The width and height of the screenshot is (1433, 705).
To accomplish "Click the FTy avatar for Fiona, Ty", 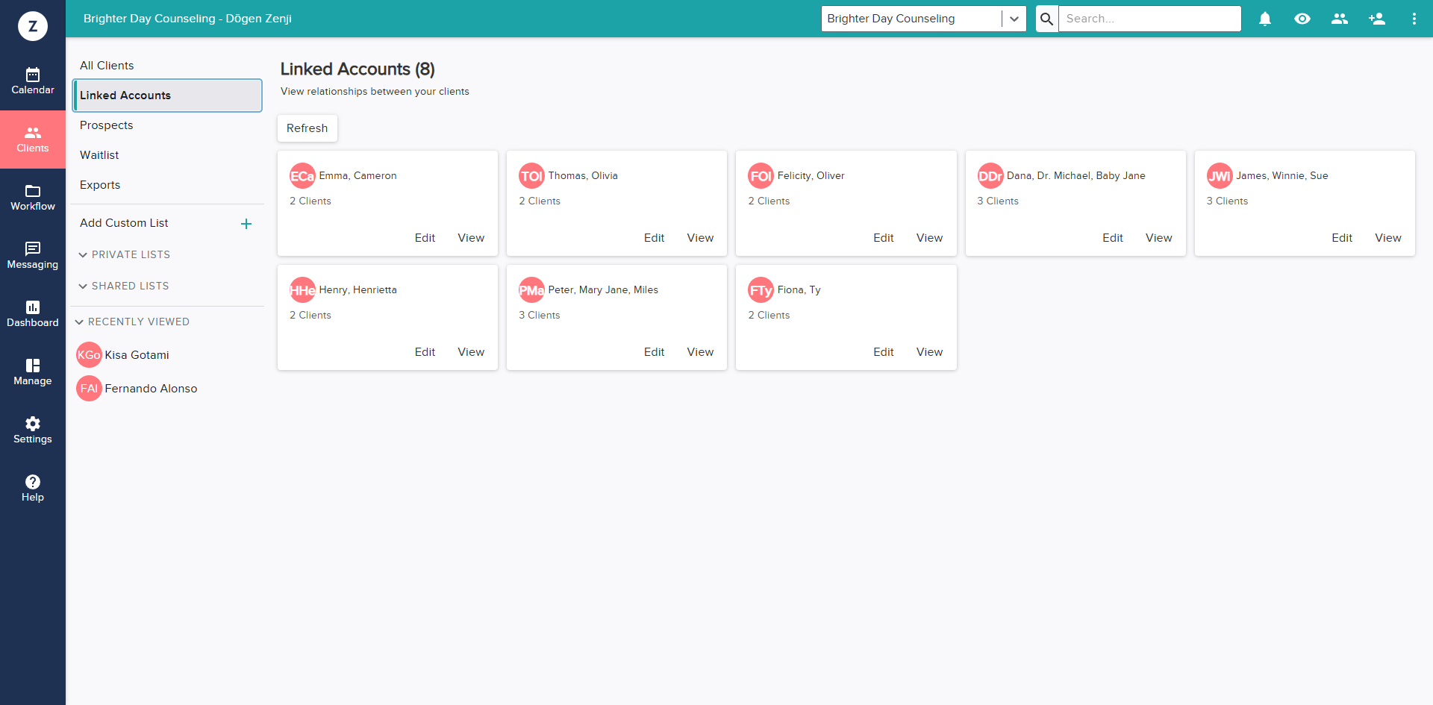I will (761, 290).
